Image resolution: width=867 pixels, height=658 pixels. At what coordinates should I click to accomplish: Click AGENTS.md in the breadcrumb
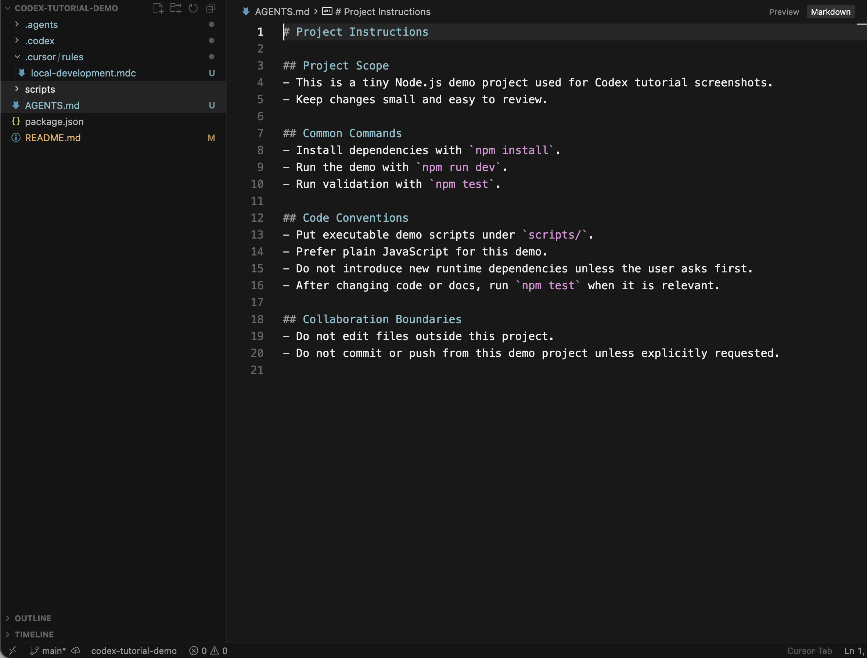(x=282, y=12)
